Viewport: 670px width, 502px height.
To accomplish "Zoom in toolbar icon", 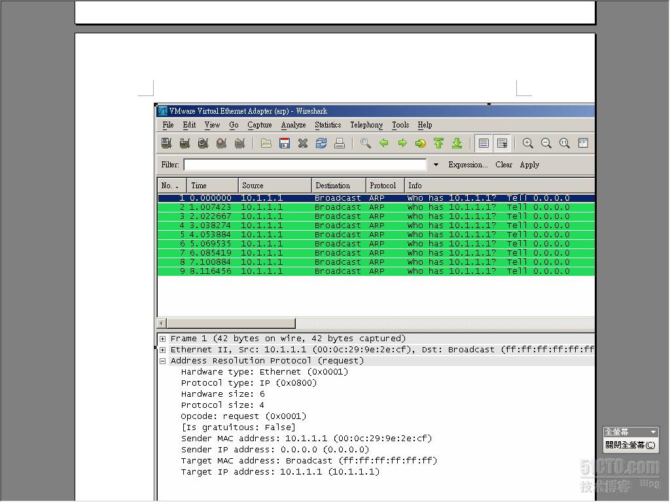I will click(528, 143).
